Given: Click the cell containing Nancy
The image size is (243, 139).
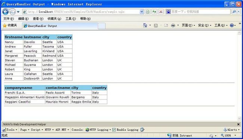Looking at the screenshot, I should coord(13,42).
